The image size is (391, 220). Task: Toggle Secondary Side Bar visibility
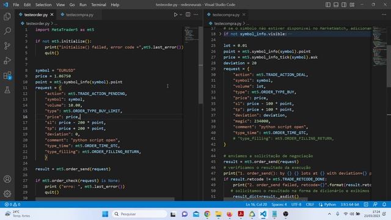(x=344, y=5)
